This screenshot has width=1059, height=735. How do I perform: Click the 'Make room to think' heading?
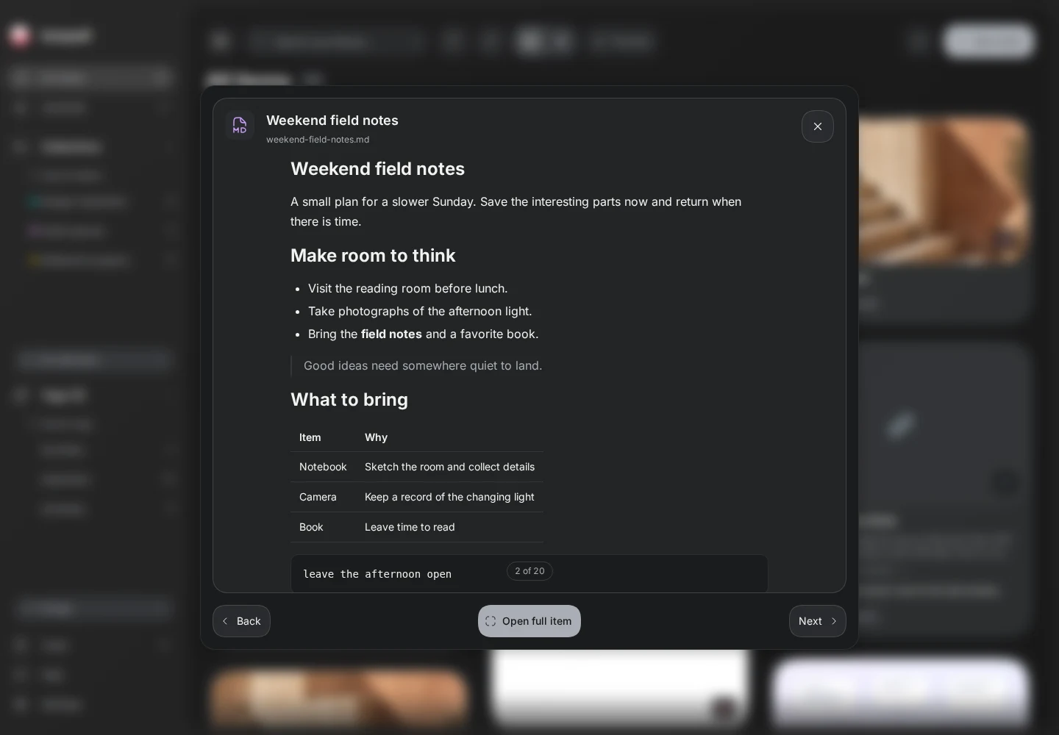(x=373, y=256)
